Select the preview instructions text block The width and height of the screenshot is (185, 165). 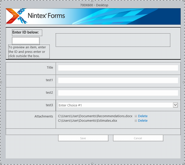click(29, 52)
